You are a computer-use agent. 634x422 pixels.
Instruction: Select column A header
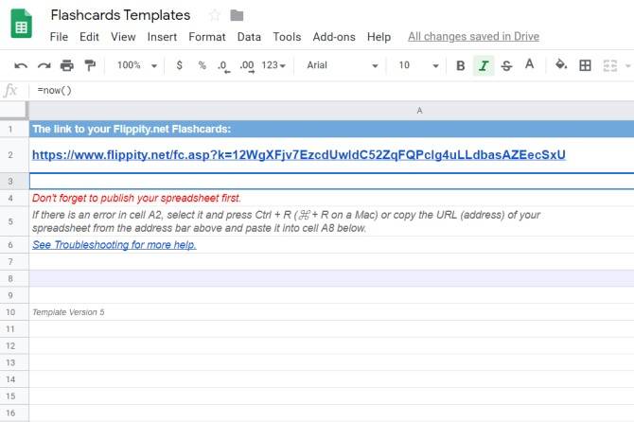[x=331, y=111]
